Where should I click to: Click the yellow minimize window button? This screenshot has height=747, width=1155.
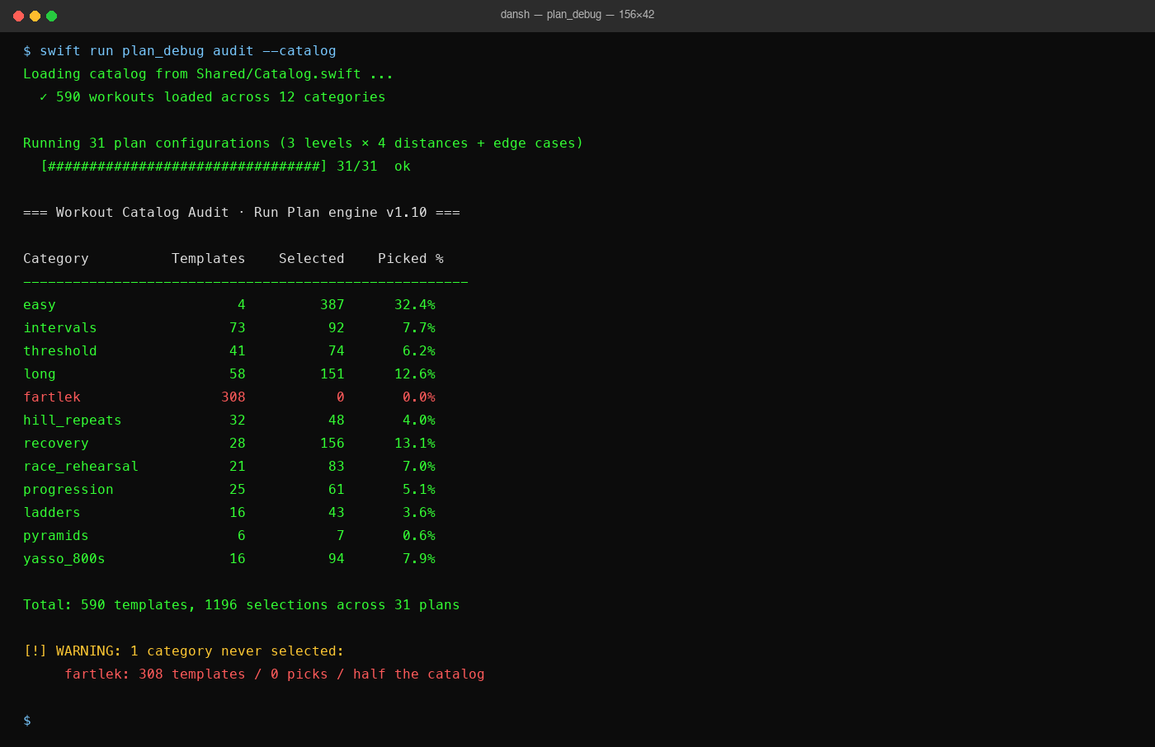coord(35,16)
